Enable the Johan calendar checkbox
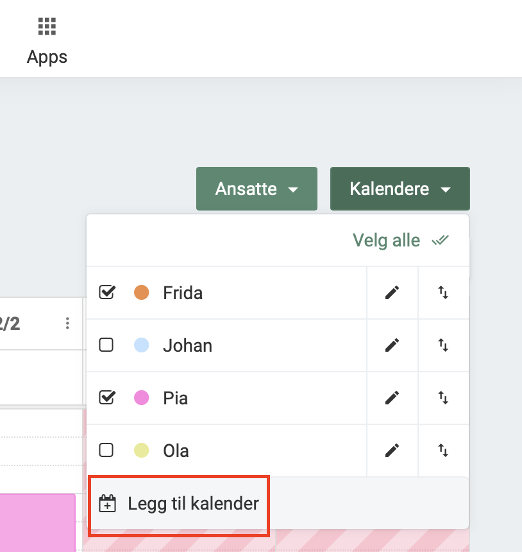This screenshot has width=522, height=552. (x=106, y=345)
